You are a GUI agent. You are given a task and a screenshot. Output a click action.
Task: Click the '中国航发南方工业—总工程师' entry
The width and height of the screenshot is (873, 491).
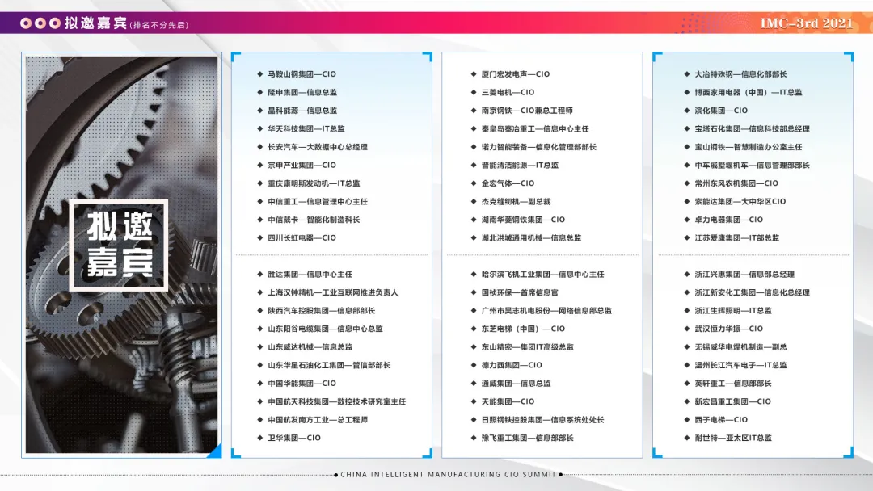tap(318, 420)
